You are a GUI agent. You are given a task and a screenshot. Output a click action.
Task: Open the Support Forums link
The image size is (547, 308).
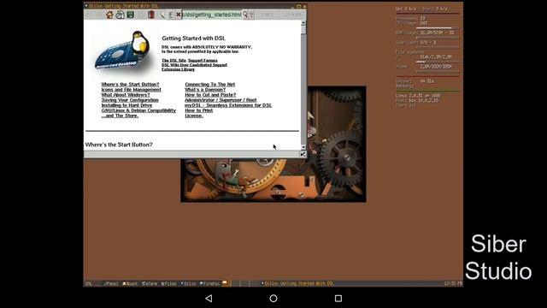pyautogui.click(x=203, y=61)
